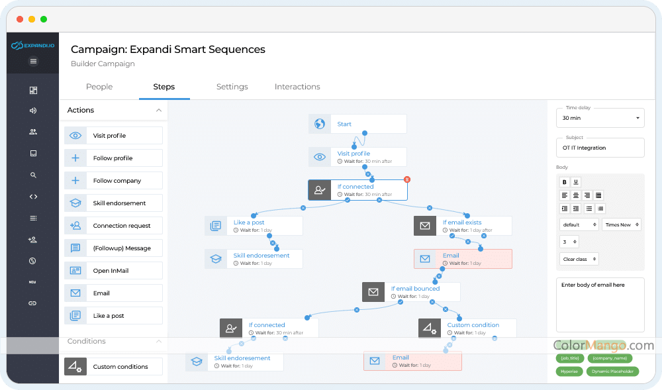Open the Interactions tab
662x390 pixels.
(x=297, y=87)
